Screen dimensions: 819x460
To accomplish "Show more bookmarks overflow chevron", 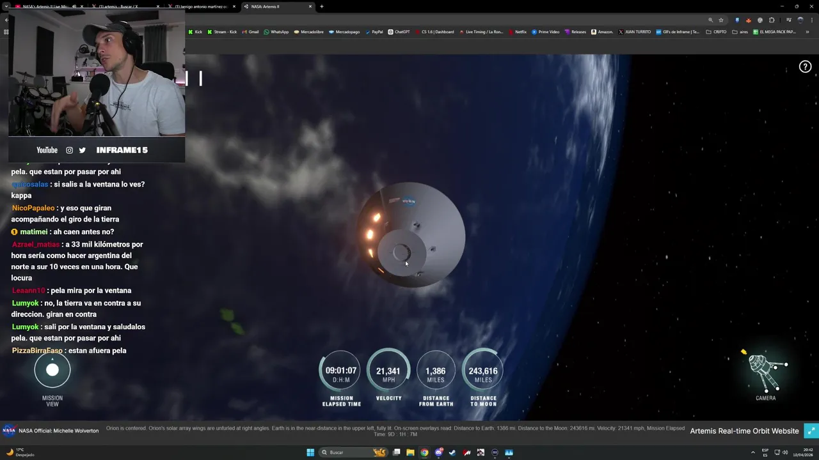I will point(807,31).
